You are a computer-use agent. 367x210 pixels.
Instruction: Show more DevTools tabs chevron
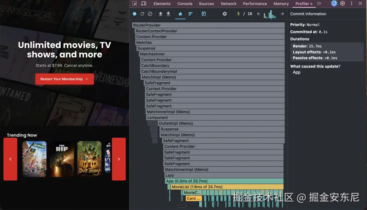click(x=319, y=4)
